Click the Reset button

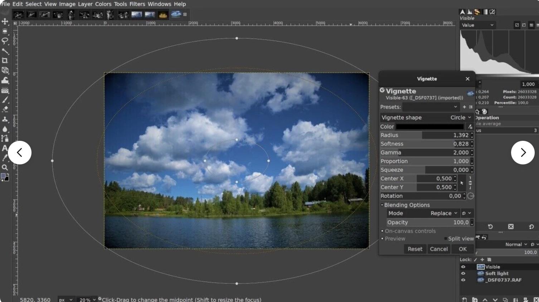pyautogui.click(x=415, y=249)
